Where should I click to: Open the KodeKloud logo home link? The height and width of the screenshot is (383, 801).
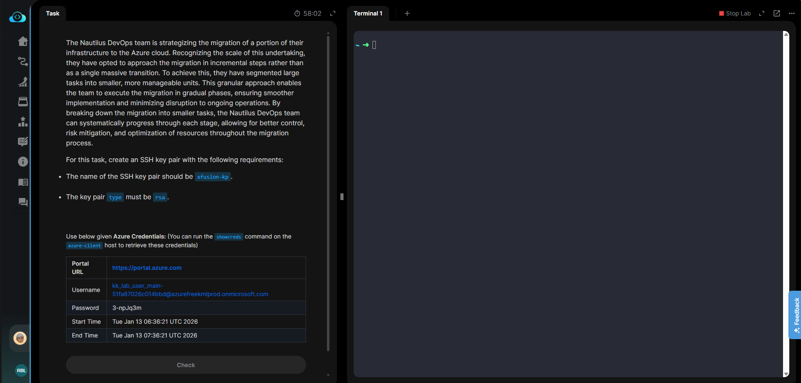18,17
